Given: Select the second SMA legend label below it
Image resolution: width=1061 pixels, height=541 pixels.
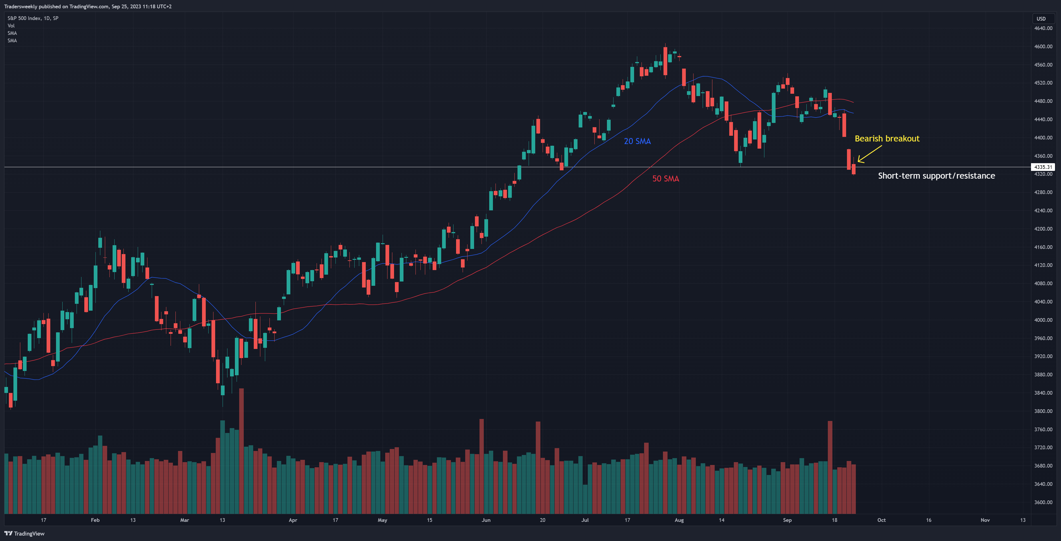Looking at the screenshot, I should coord(12,40).
